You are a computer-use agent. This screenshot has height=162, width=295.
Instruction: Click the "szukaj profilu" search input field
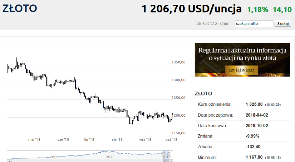point(254,24)
